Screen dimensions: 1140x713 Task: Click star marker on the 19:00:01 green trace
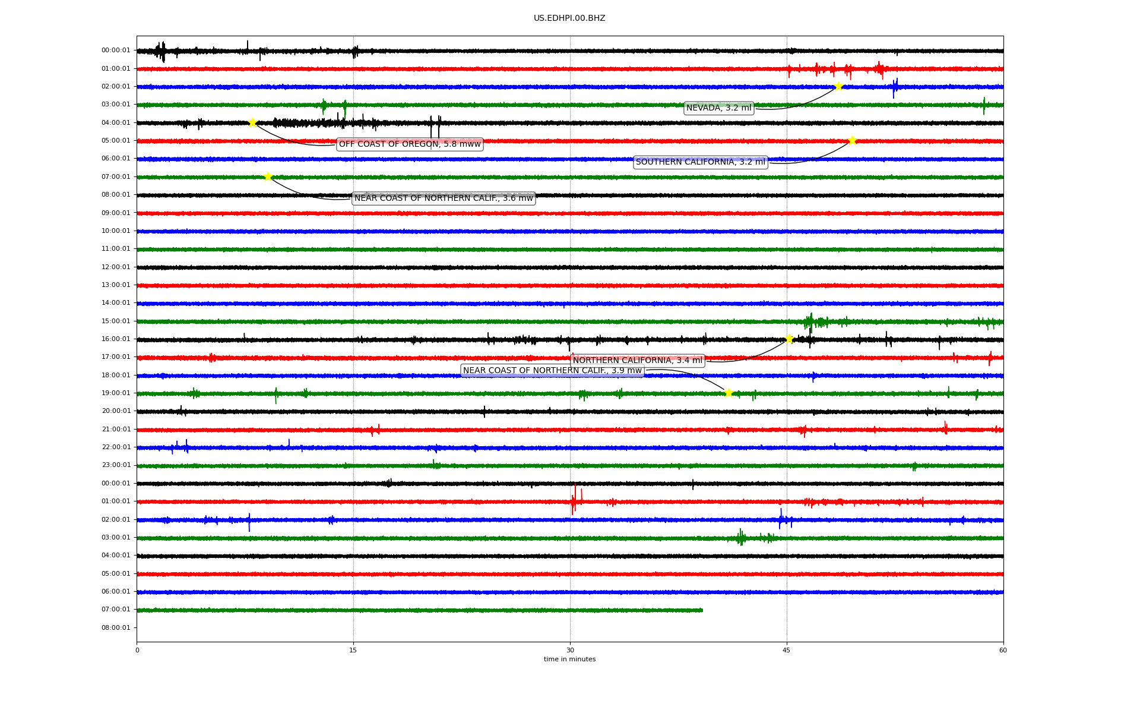tap(729, 393)
